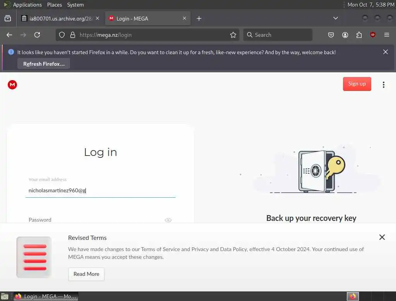The image size is (396, 301).
Task: Open the MEGA three-dot options menu
Action: point(383,85)
